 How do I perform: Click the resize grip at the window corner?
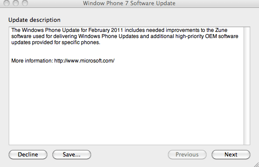[x=256, y=164]
